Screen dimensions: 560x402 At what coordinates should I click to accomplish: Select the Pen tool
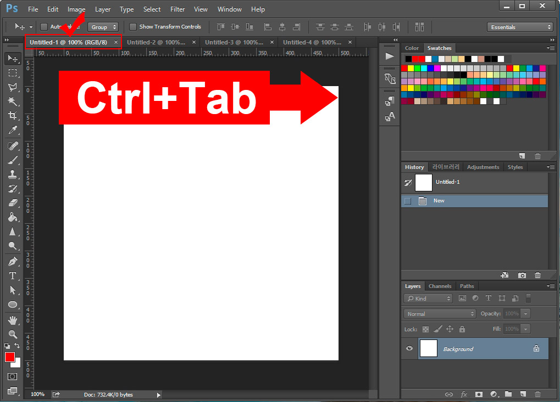tap(13, 262)
